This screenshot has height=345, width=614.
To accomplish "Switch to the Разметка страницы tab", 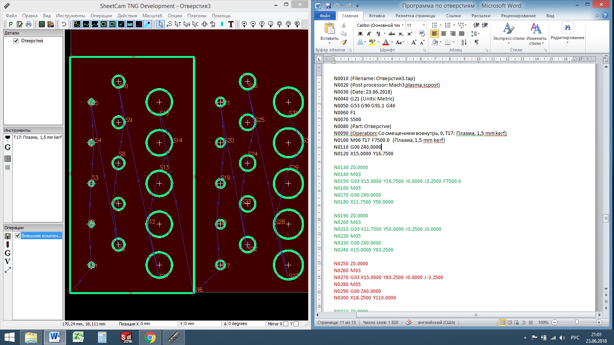I will [415, 16].
